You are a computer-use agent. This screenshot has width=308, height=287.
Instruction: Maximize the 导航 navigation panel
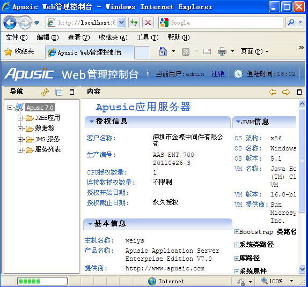[72, 92]
